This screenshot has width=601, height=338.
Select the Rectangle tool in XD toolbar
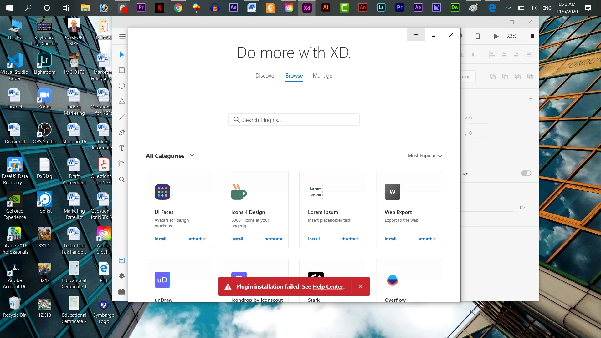(x=122, y=70)
